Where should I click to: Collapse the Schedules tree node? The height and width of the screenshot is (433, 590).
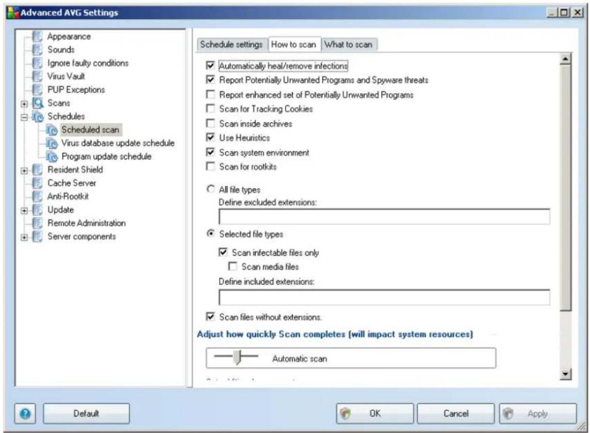click(24, 118)
